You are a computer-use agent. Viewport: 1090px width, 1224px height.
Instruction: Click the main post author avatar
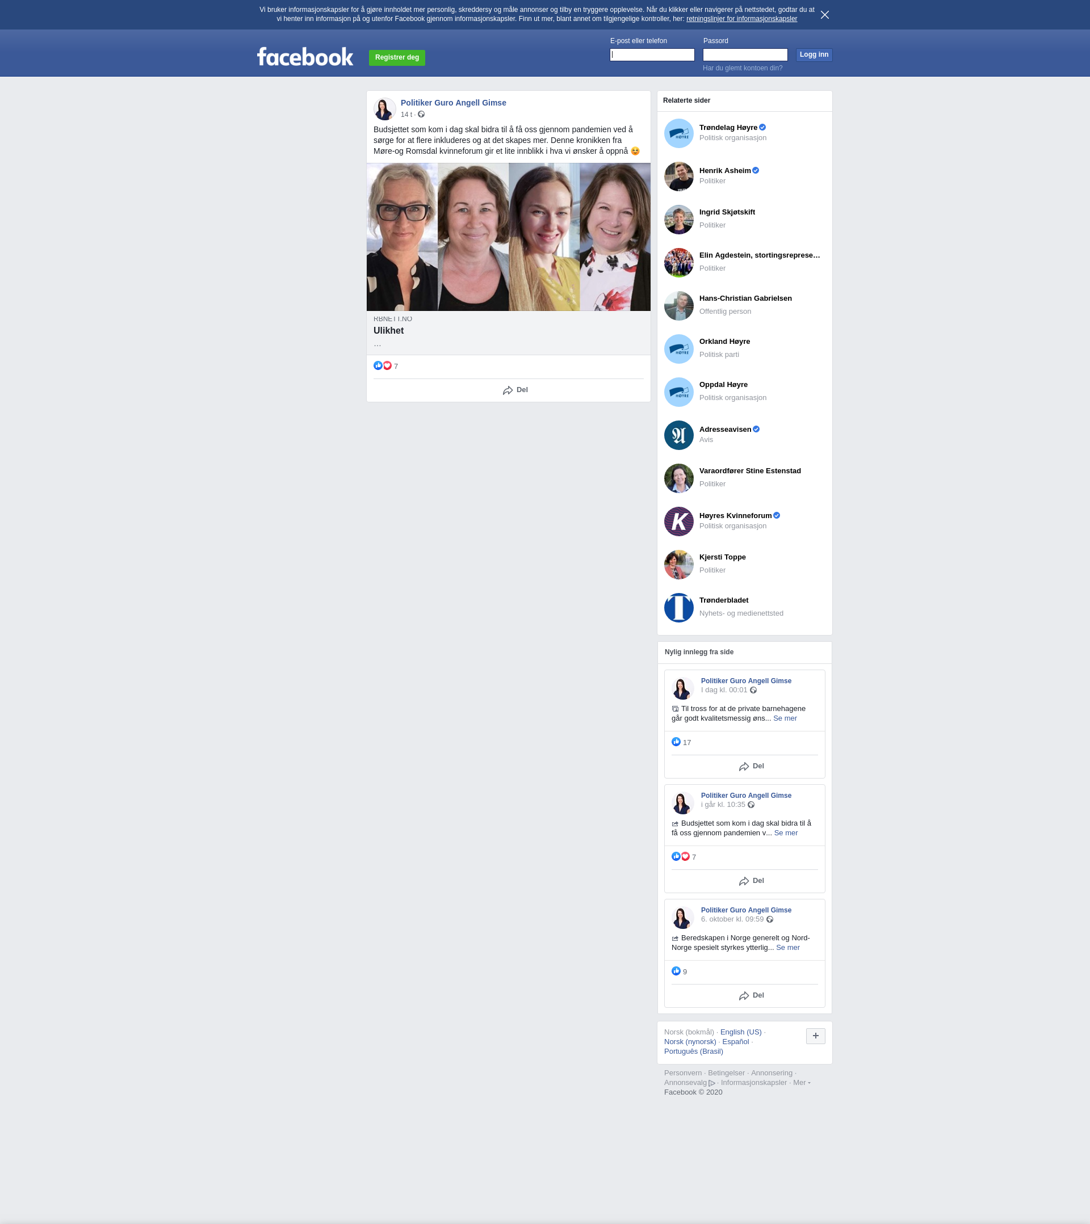point(384,109)
